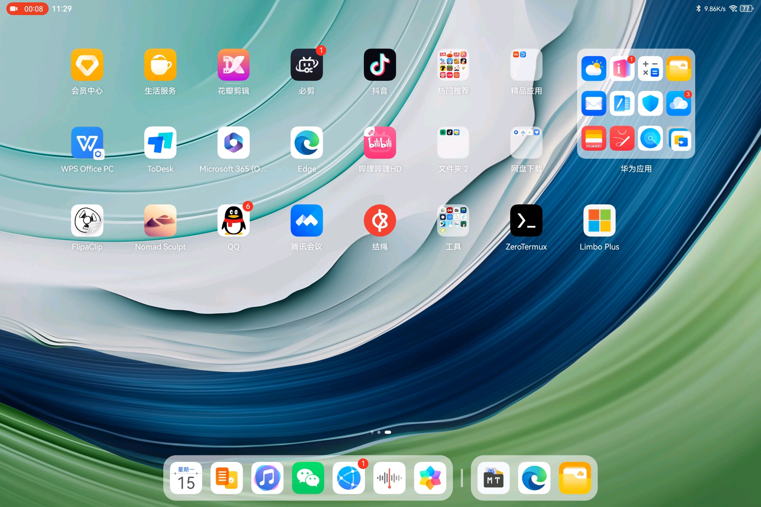
Task: Open Nomad Sculpt app
Action: click(x=160, y=221)
